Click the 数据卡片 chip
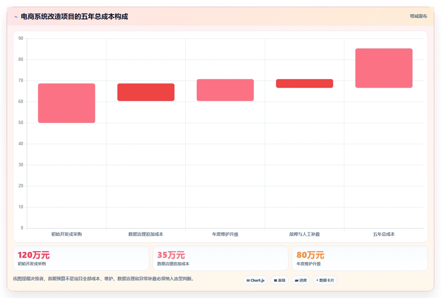441x298 pixels. tap(325, 280)
